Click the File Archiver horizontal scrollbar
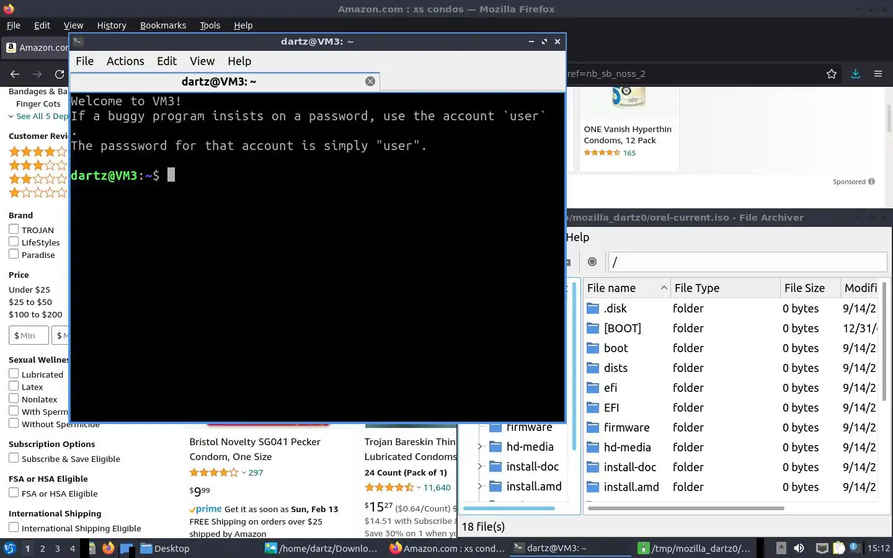Image resolution: width=893 pixels, height=558 pixels. 686,508
